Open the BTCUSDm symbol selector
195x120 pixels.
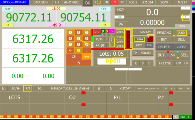pos(41,2)
